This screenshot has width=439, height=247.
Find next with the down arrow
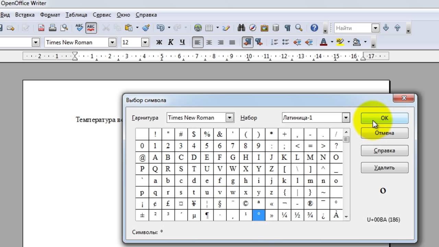(386, 28)
